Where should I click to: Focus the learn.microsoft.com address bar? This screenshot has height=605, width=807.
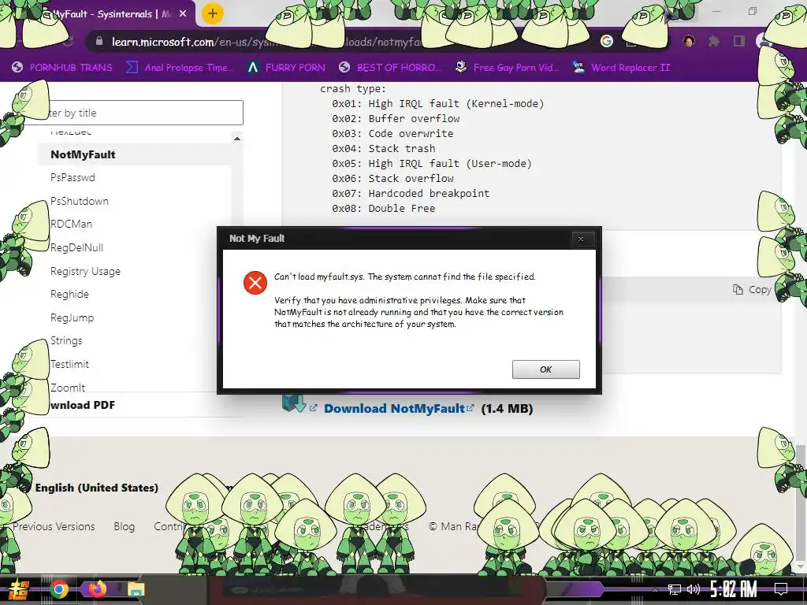[329, 42]
